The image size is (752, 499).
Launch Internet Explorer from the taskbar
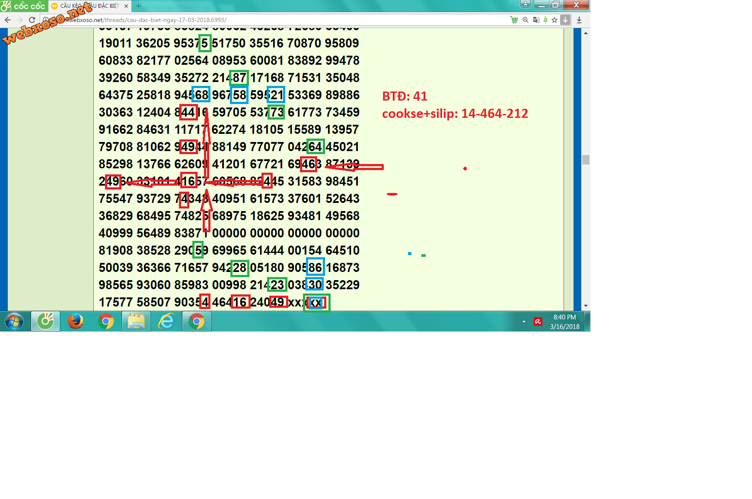click(166, 322)
